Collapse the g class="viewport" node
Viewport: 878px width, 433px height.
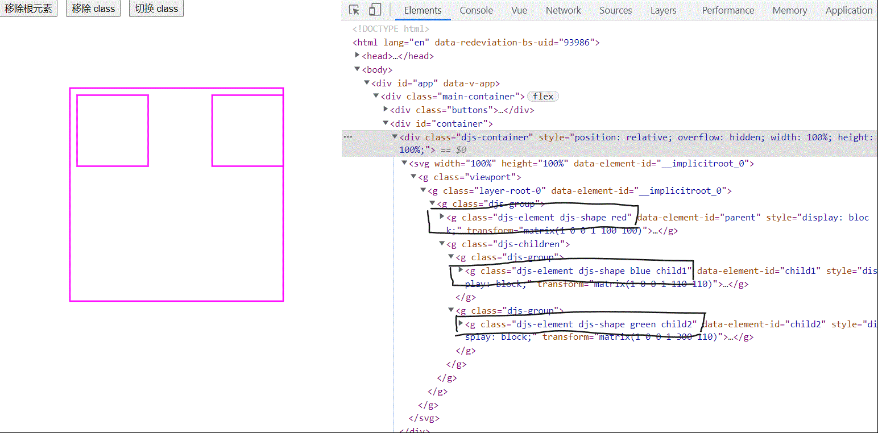pos(413,177)
